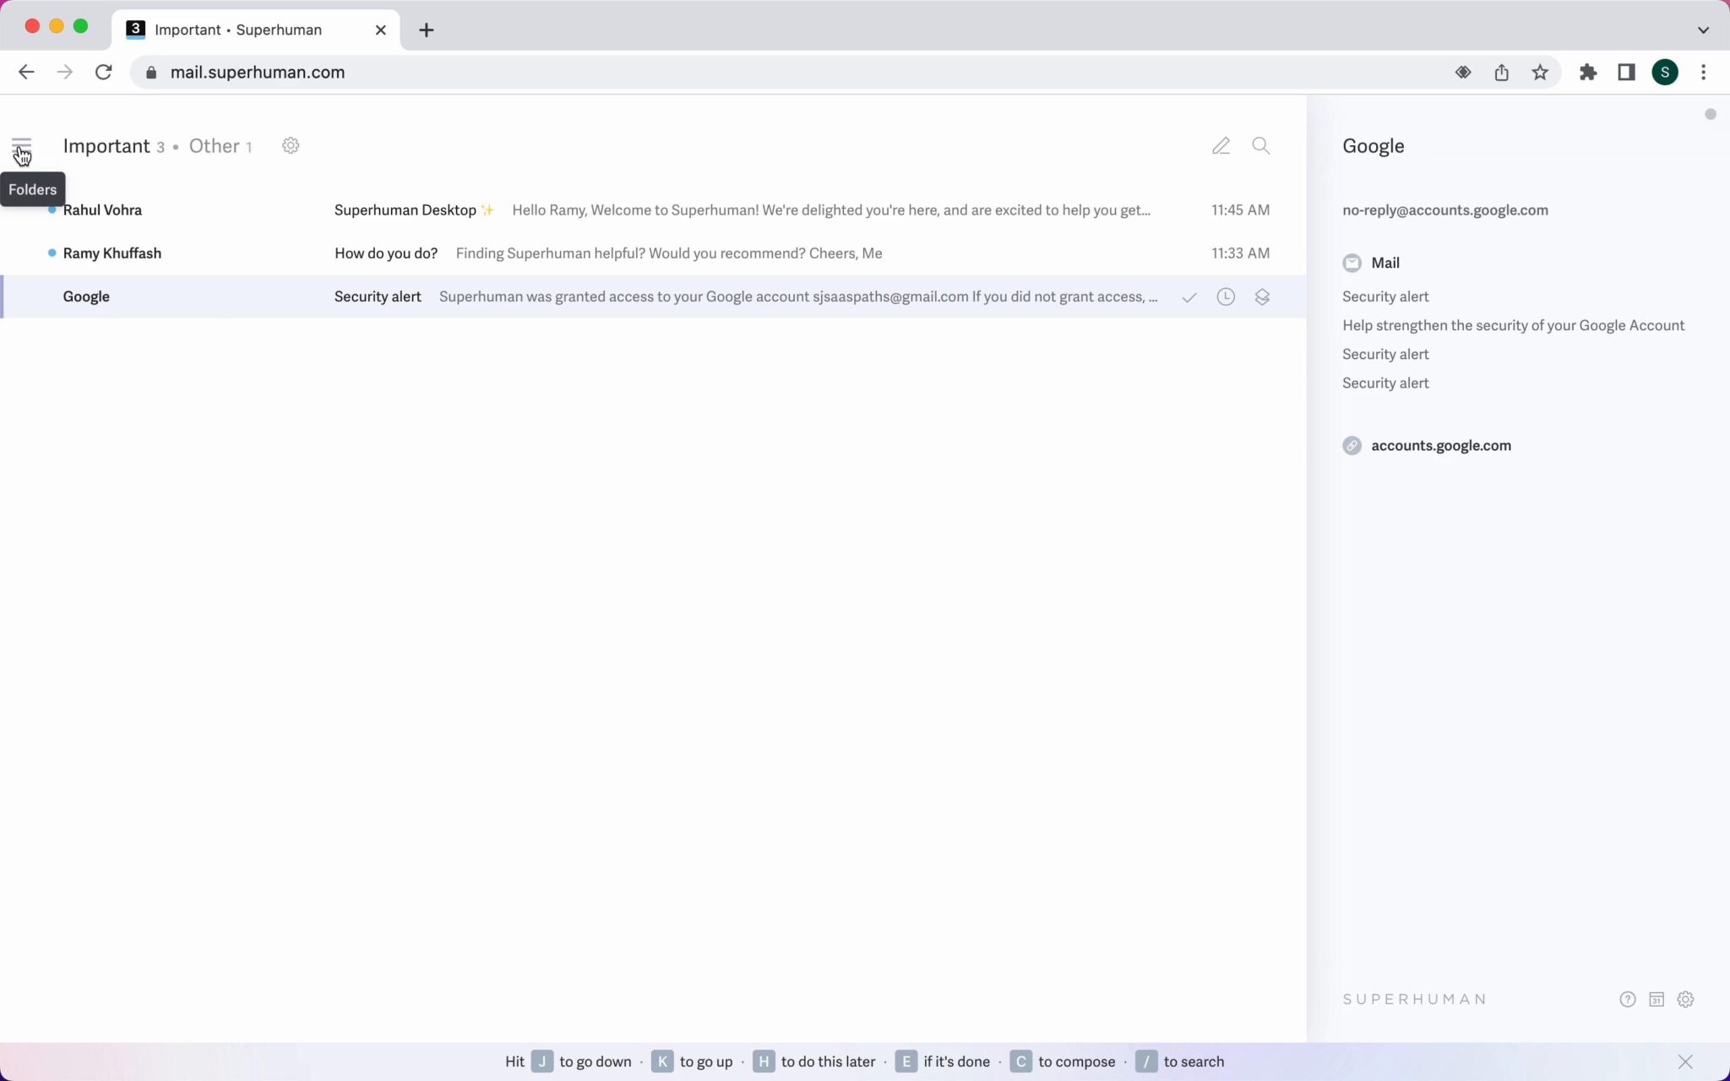Snooze the Google email with the clock icon

[1225, 296]
